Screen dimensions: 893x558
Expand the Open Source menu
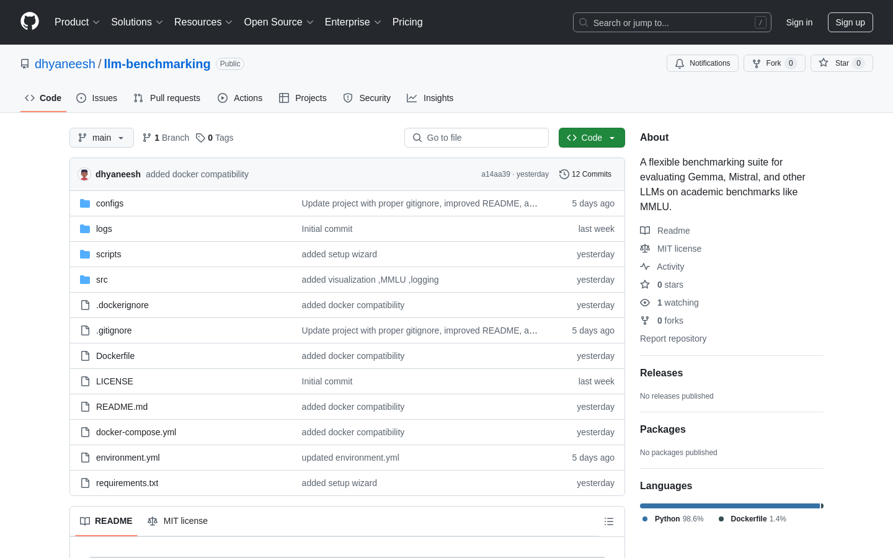click(x=279, y=22)
